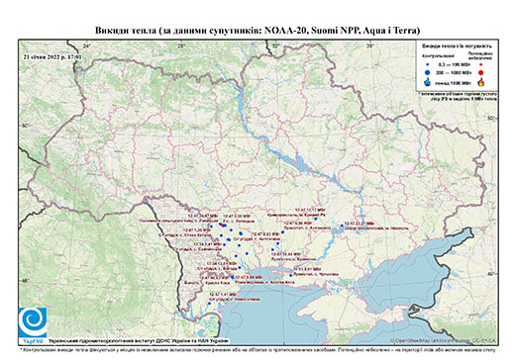Click the 23.21 MW heat emission label

coord(359,224)
